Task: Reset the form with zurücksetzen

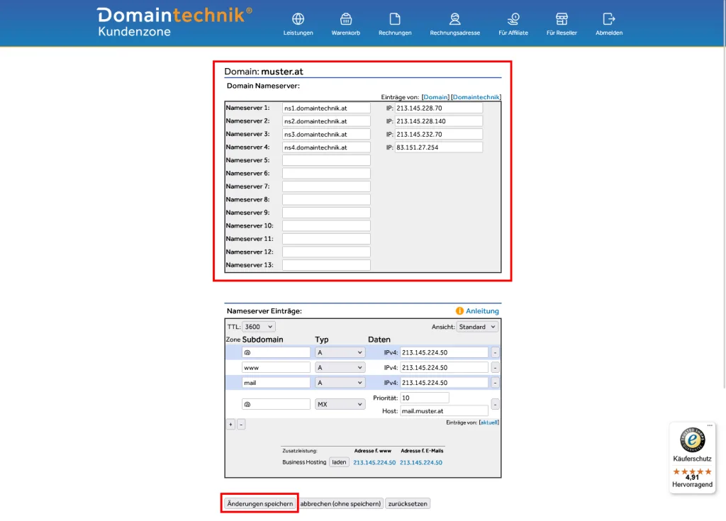Action: click(408, 503)
